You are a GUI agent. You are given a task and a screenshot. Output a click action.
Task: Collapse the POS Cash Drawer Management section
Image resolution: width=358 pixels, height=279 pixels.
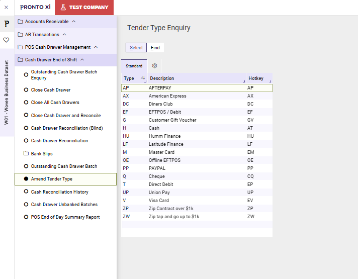pyautogui.click(x=96, y=47)
